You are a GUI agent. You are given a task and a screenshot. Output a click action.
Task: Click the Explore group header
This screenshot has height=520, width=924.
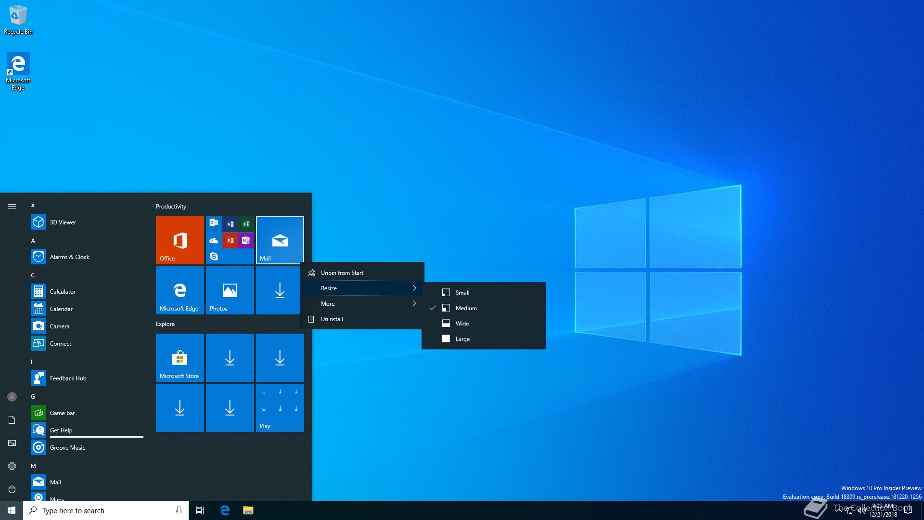pos(165,324)
